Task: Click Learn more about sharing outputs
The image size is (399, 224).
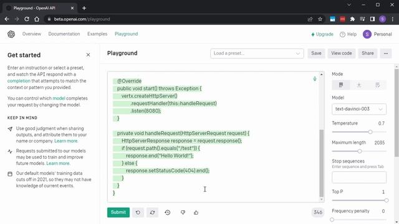Action: coord(66,141)
